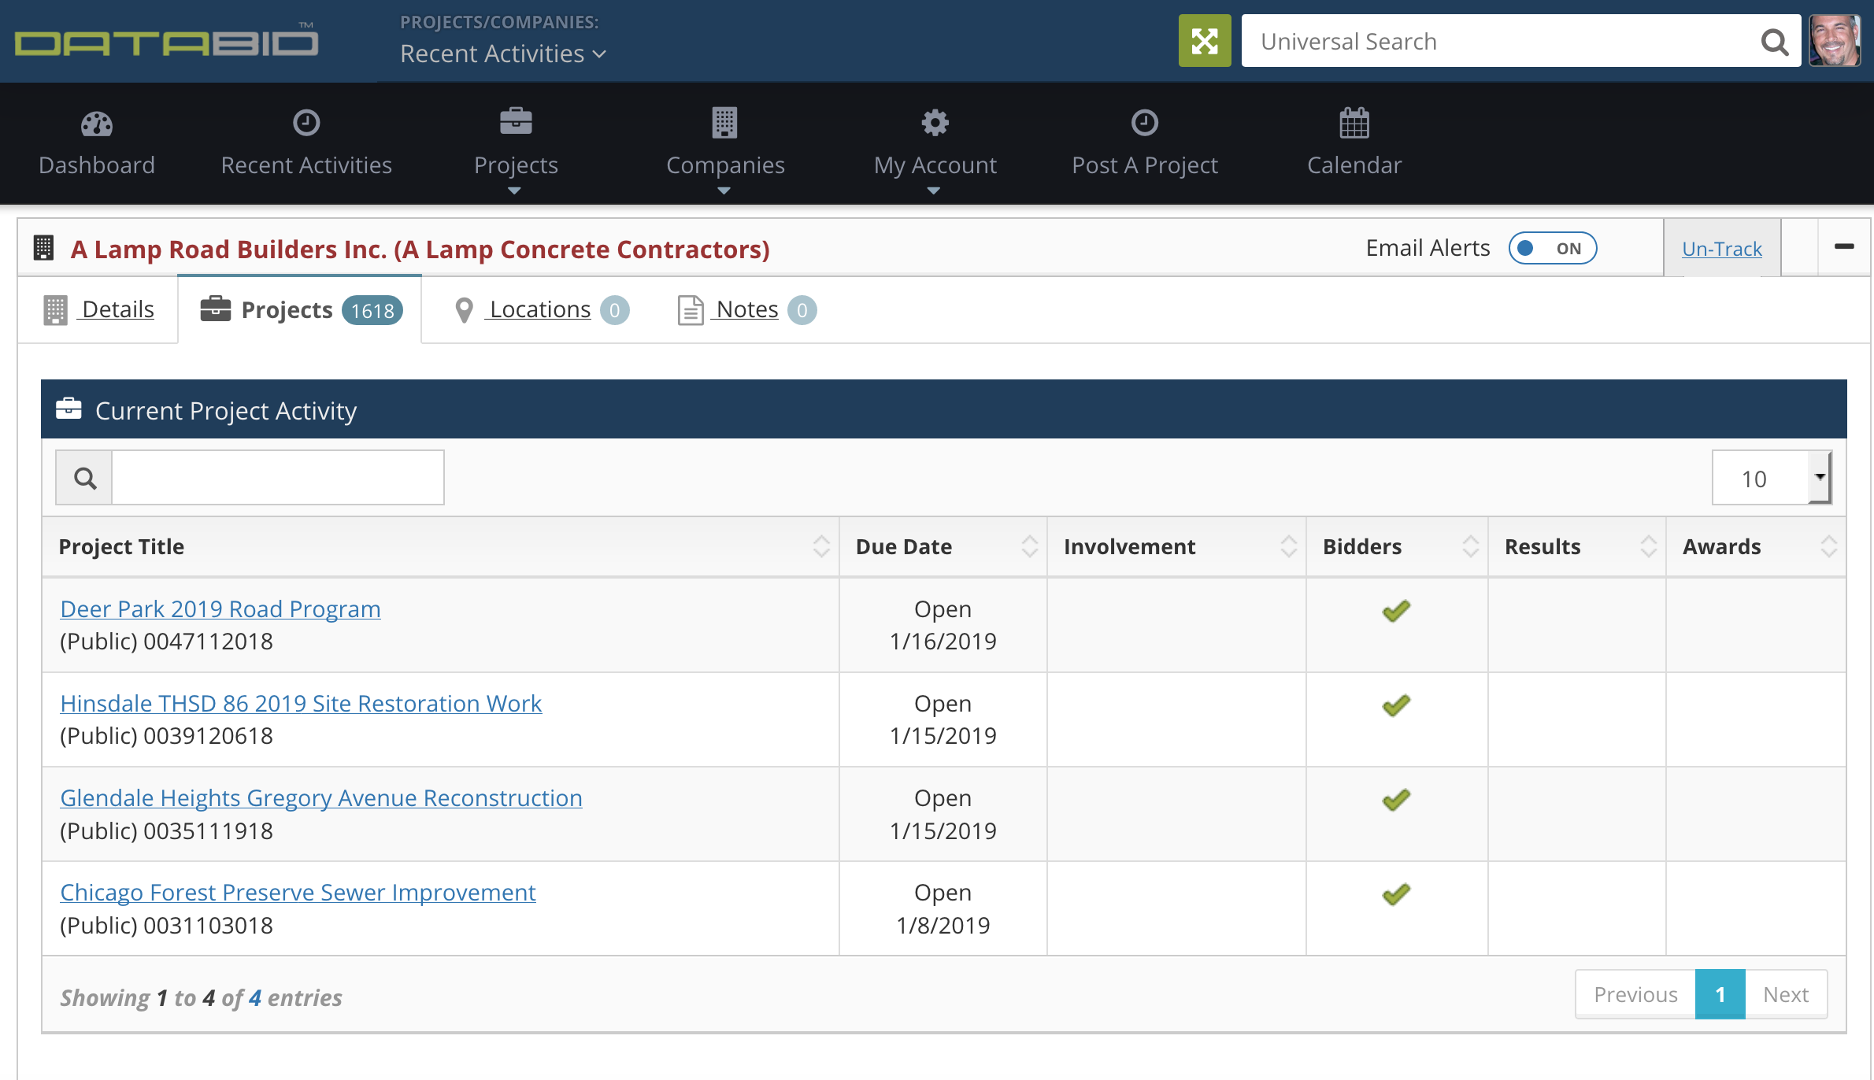Sort by Awards column
The width and height of the screenshot is (1874, 1080).
click(1757, 546)
